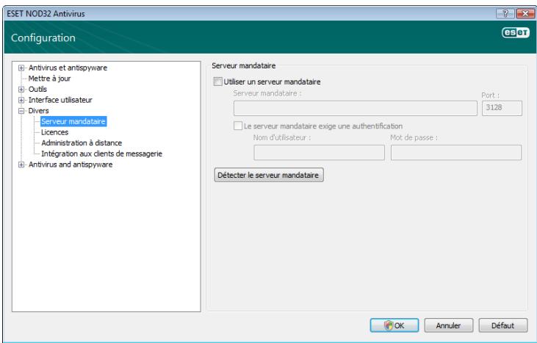Viewport: 537px width, 343px height.
Task: Click the Port field showing 3128
Action: (502, 108)
